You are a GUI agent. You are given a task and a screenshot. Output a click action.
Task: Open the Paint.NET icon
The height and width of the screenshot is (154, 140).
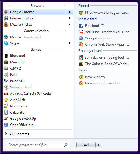point(6,81)
